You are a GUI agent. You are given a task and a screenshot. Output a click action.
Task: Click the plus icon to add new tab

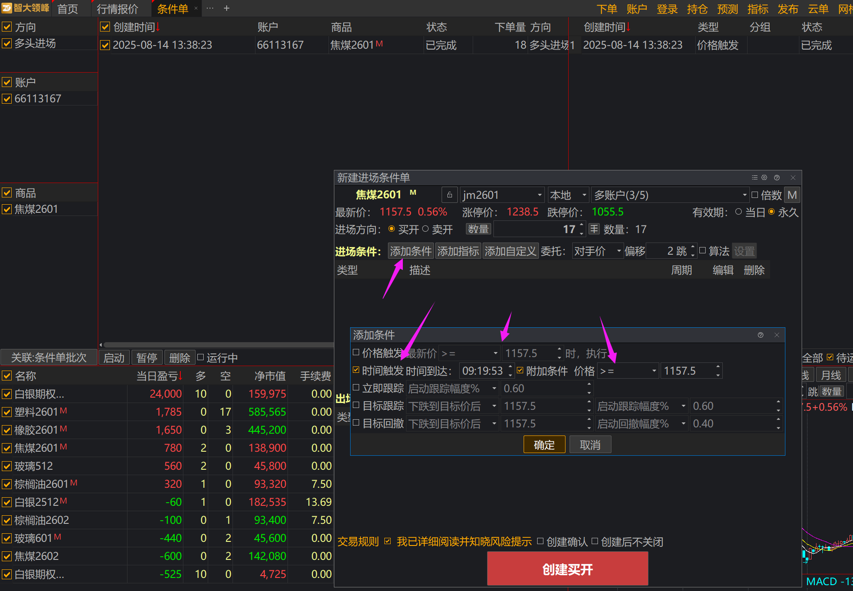(227, 9)
